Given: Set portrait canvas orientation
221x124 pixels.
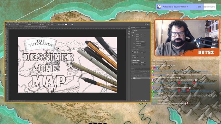Looking at the screenshot, I should (137, 39).
